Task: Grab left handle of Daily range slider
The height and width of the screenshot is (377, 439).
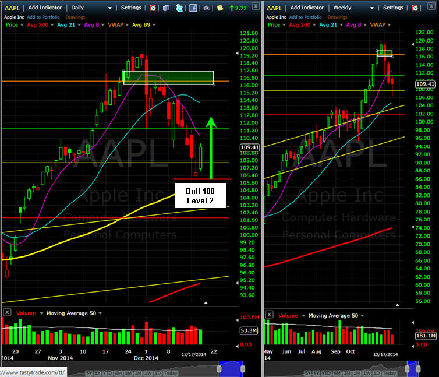Action: pos(220,369)
